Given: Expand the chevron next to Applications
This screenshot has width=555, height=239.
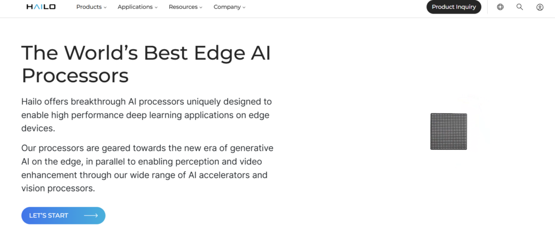Looking at the screenshot, I should tap(156, 8).
